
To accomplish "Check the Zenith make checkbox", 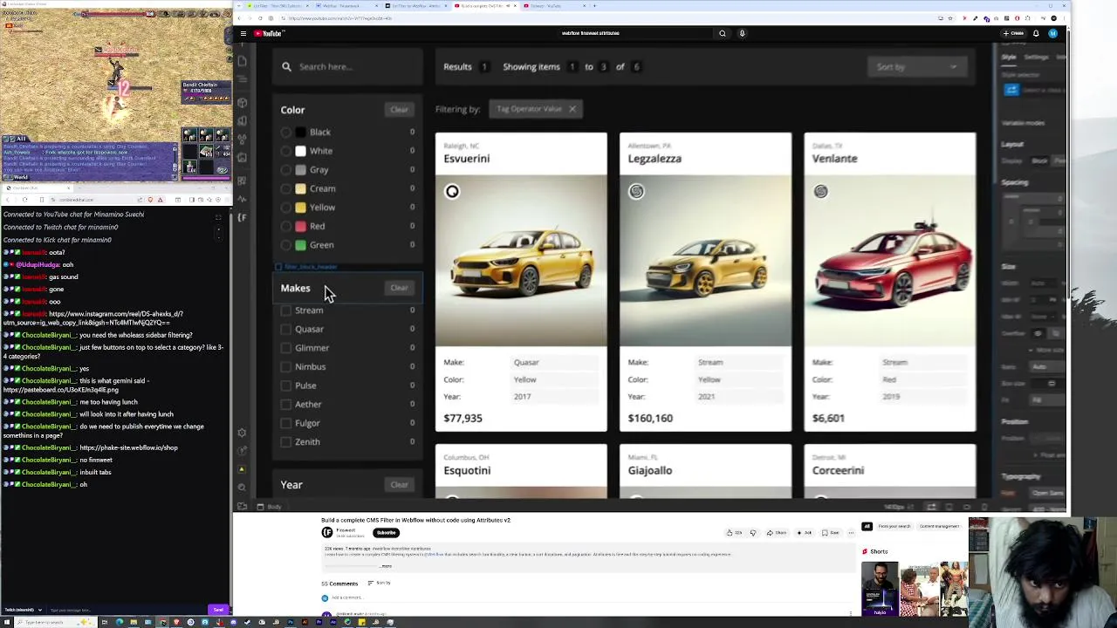I will [285, 442].
